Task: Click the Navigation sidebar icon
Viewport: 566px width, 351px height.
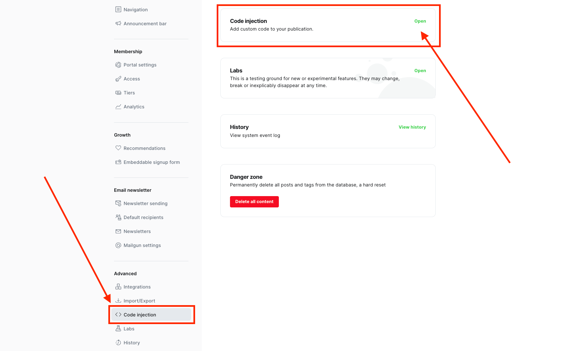Action: click(118, 9)
